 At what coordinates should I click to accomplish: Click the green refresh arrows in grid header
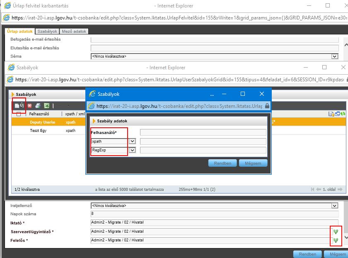(x=343, y=114)
